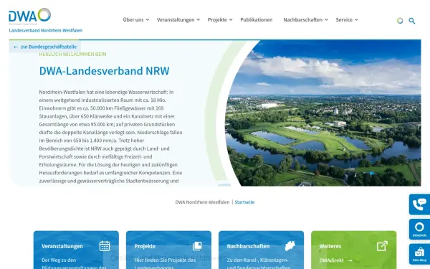
Task: Open the Weiteres card heading
Action: coord(330,246)
